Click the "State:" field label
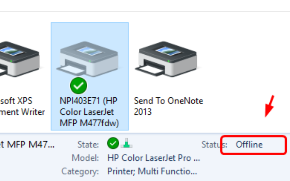 [88, 145]
